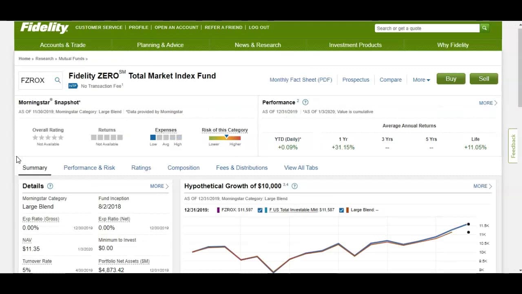
Task: Open the Feedback side tab
Action: point(513,146)
